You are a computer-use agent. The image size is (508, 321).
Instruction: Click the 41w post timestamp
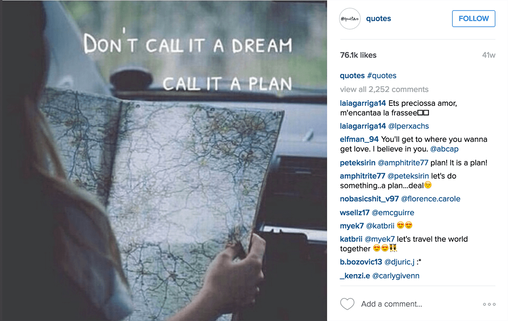(x=489, y=55)
